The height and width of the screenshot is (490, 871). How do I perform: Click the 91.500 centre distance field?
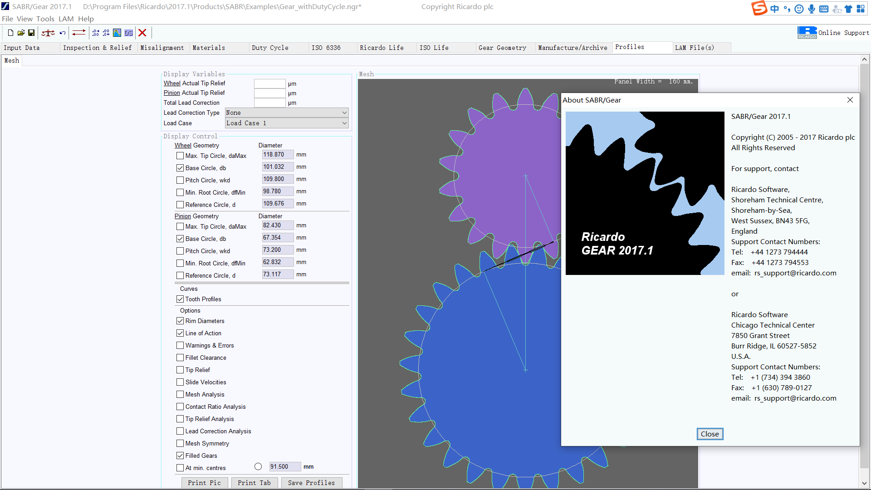click(285, 466)
